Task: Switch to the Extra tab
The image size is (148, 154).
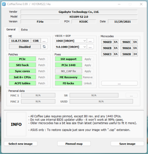Action: tap(24, 30)
